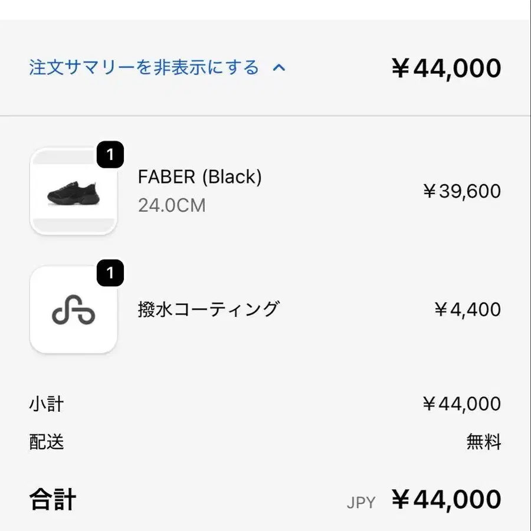Click the 配送 shipping label
The image size is (531, 531).
pos(46,441)
